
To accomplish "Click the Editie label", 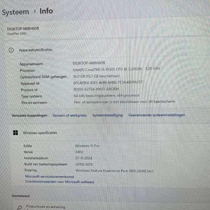I will (28, 146).
